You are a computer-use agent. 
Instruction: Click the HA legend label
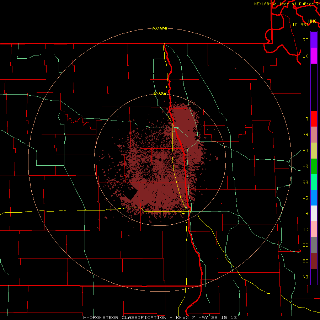(x=305, y=119)
